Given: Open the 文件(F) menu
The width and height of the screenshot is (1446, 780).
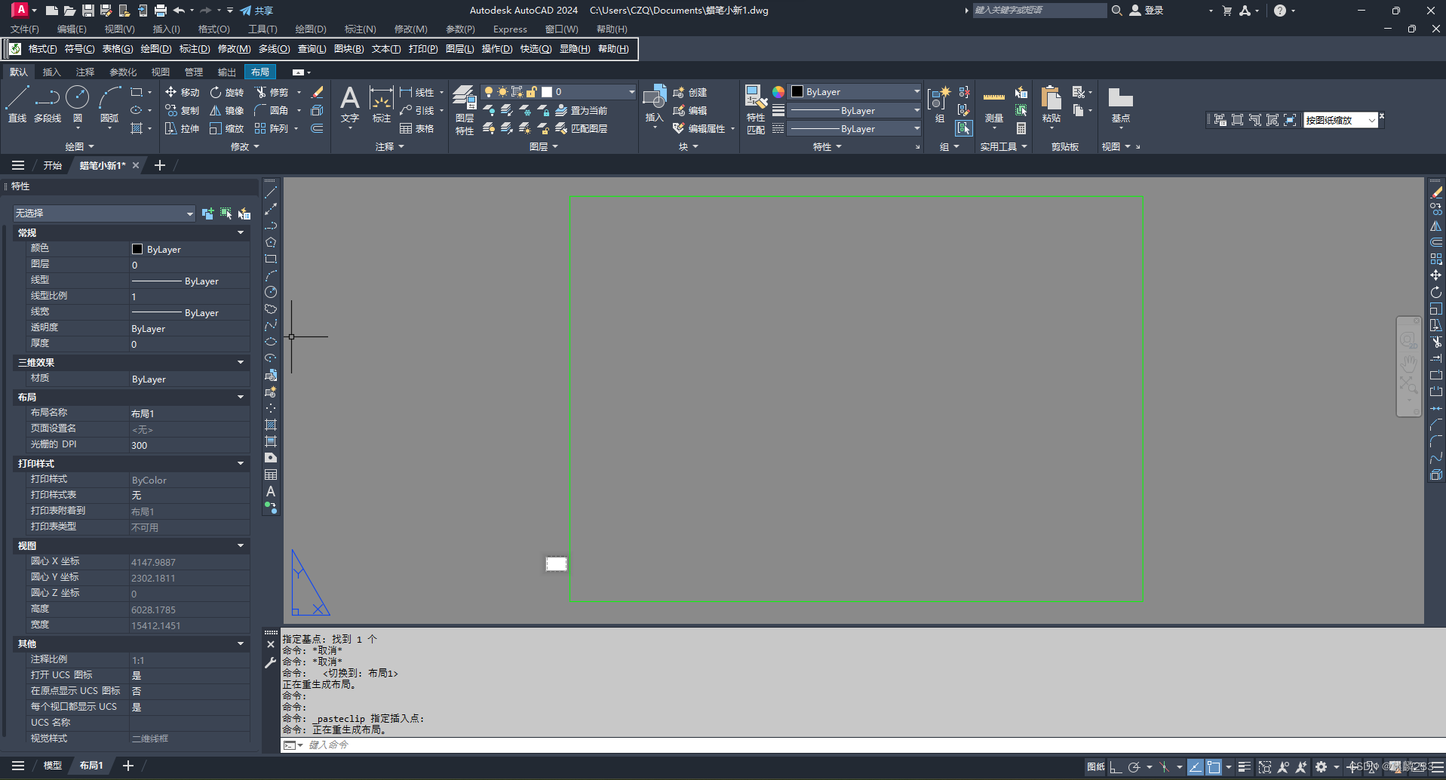Looking at the screenshot, I should point(25,29).
